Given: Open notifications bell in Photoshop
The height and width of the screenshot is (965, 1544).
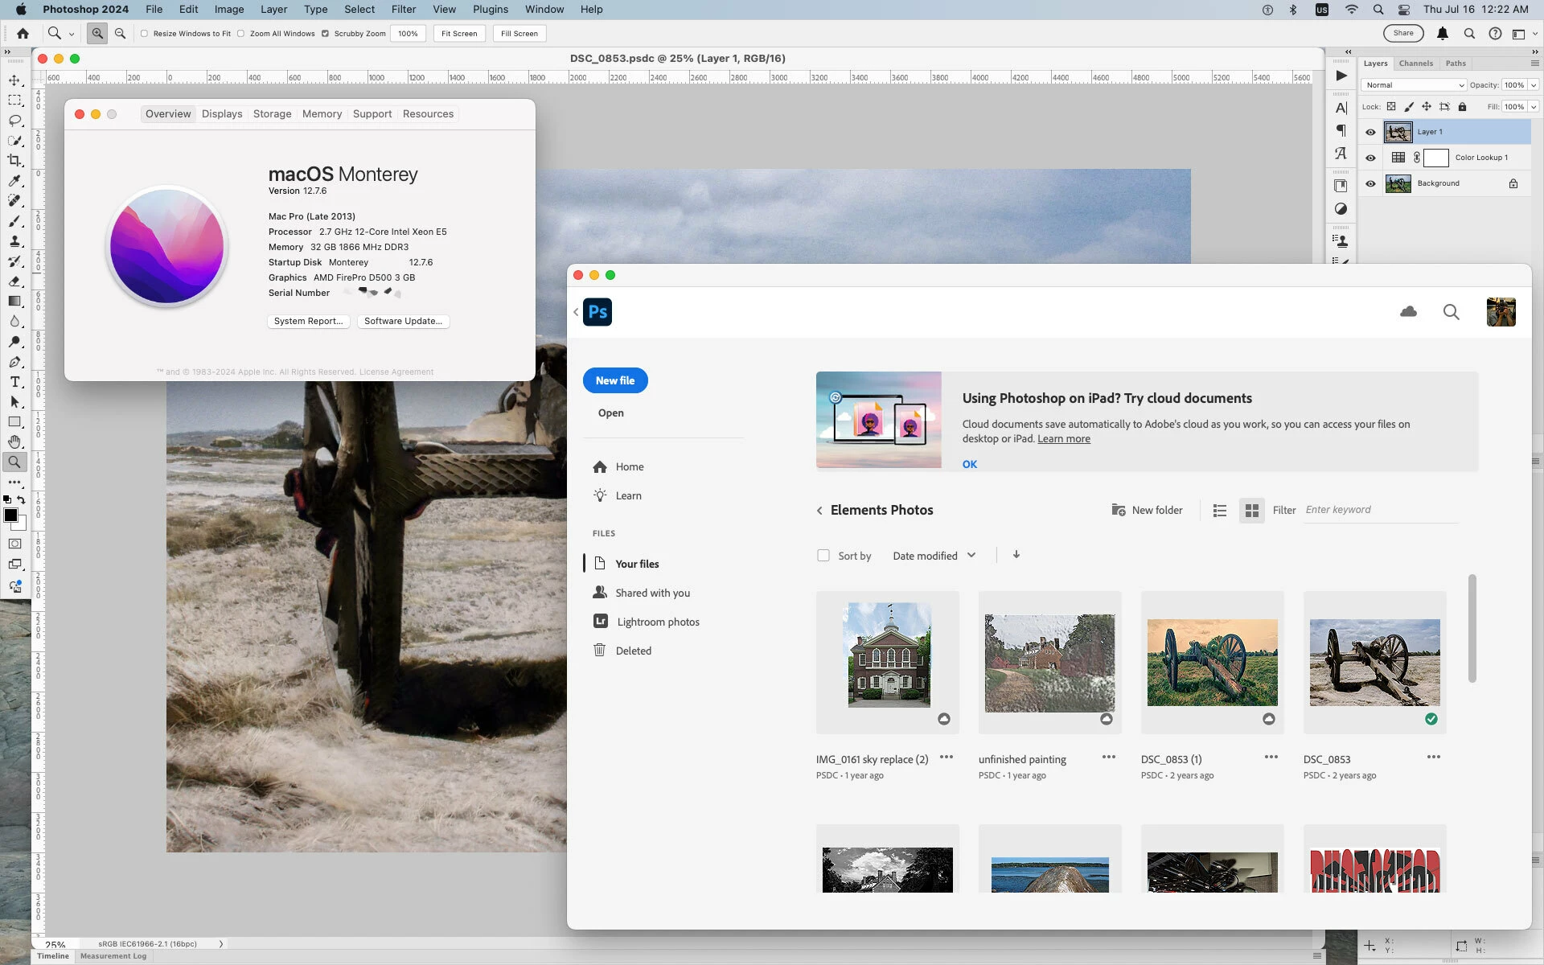Looking at the screenshot, I should tap(1443, 34).
